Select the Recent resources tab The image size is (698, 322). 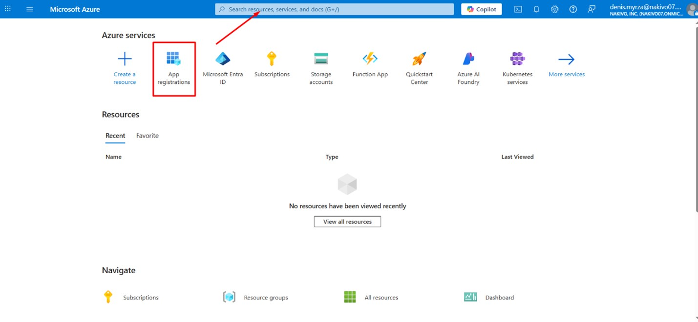tap(115, 136)
